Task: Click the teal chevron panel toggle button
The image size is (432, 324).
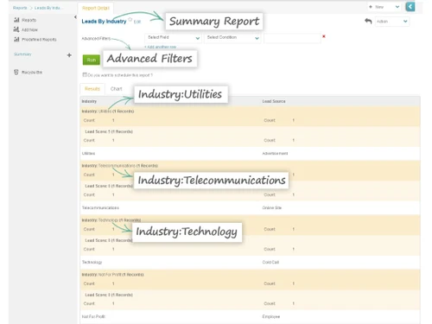Action: (x=410, y=7)
